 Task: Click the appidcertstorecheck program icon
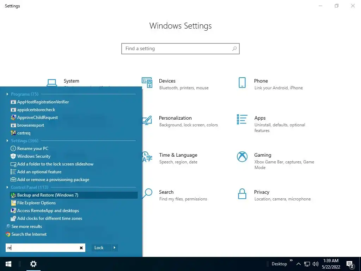coord(13,110)
